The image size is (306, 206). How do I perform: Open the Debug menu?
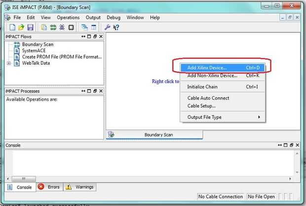point(114,18)
